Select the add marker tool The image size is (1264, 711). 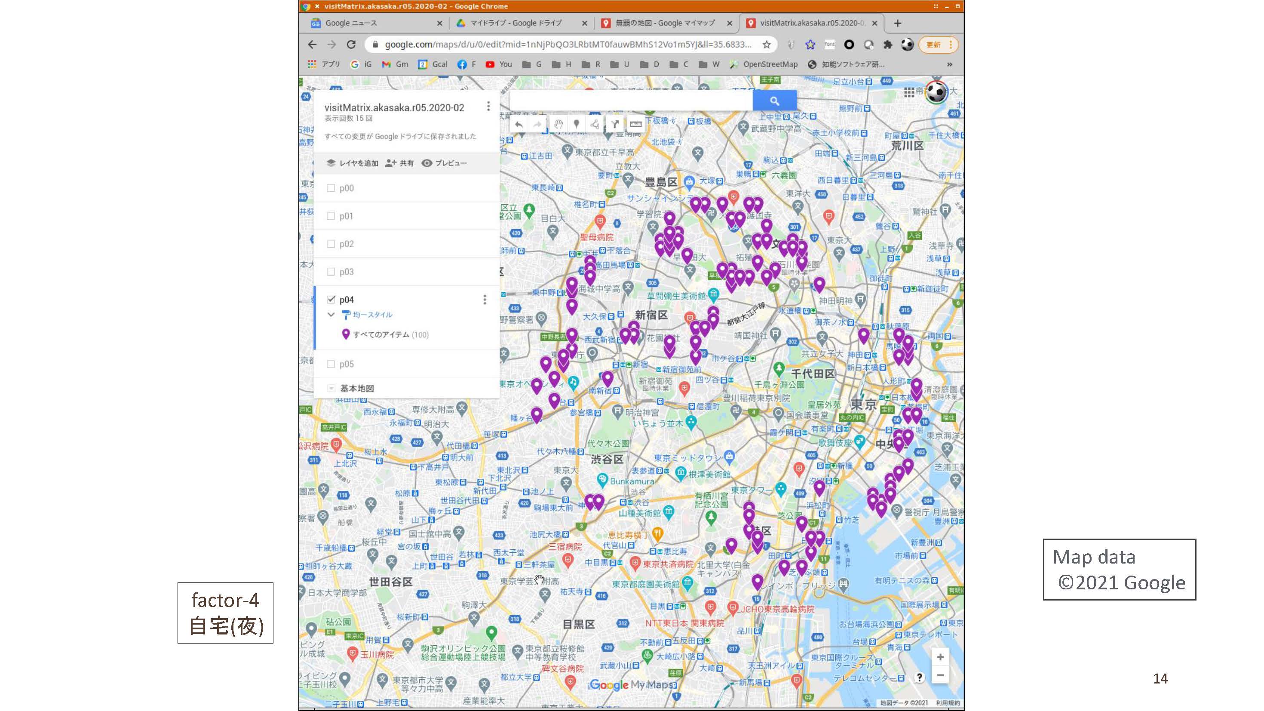[577, 125]
